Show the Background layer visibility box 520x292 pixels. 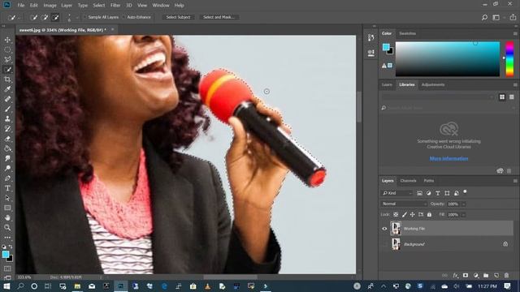(384, 244)
